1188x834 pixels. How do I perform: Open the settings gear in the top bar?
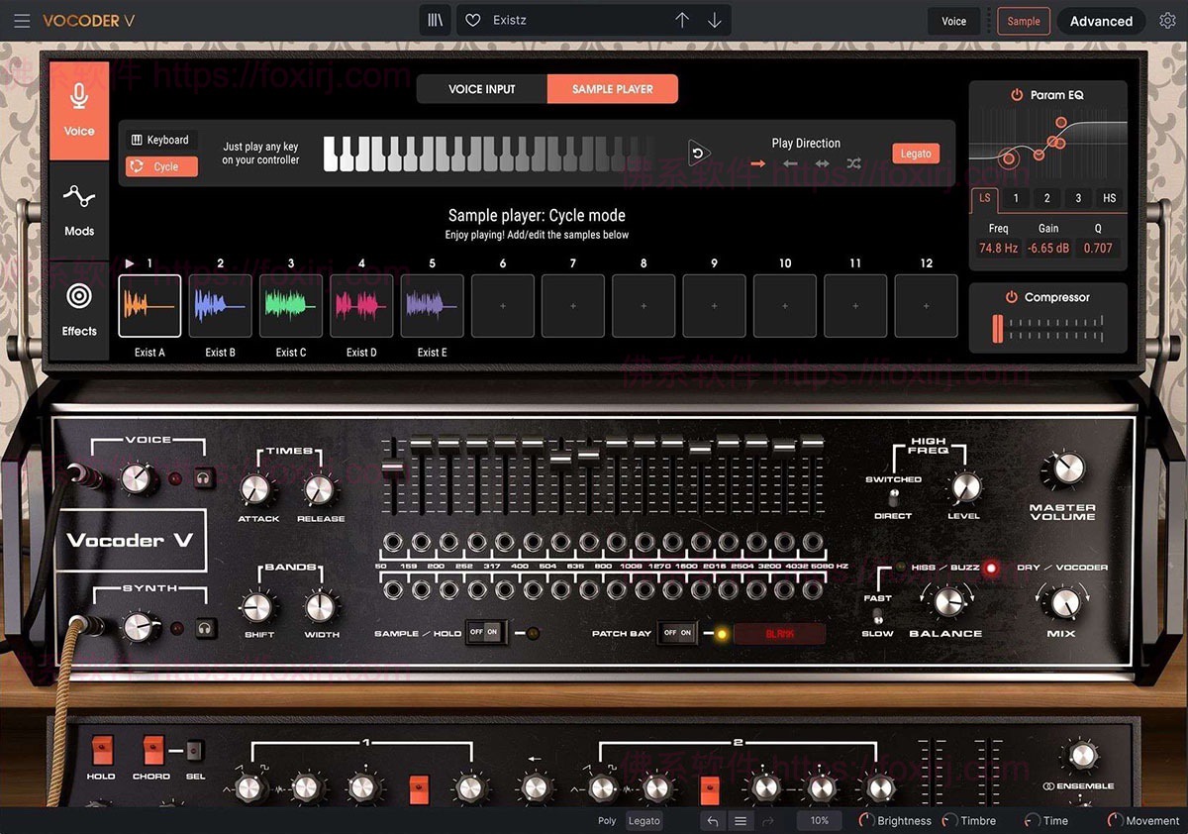(x=1168, y=20)
